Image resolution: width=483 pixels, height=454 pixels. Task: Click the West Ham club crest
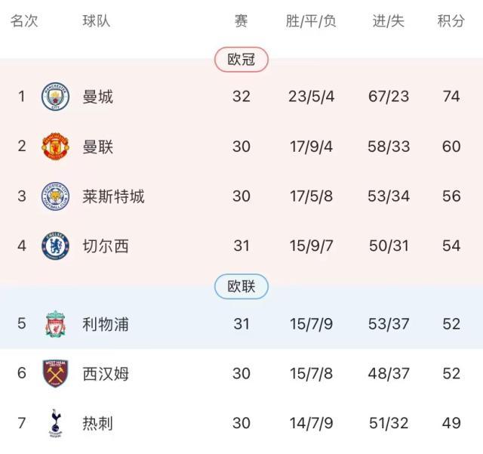tap(55, 373)
